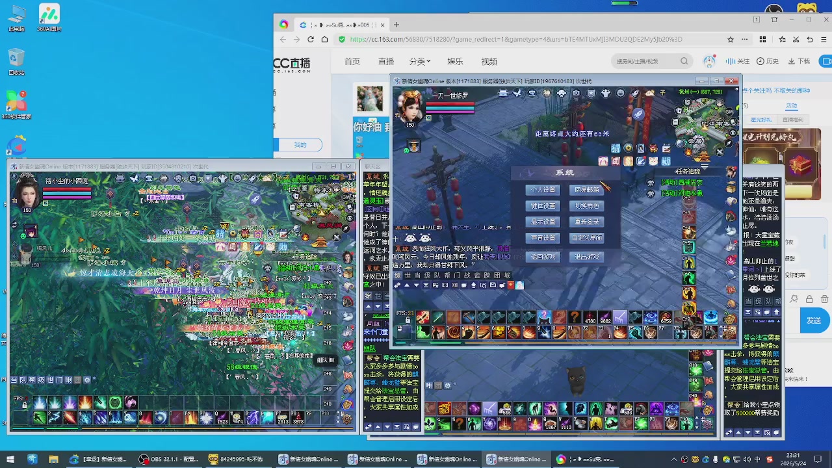Open 自定义界面 custom interface option
Image resolution: width=832 pixels, height=468 pixels.
tap(587, 239)
